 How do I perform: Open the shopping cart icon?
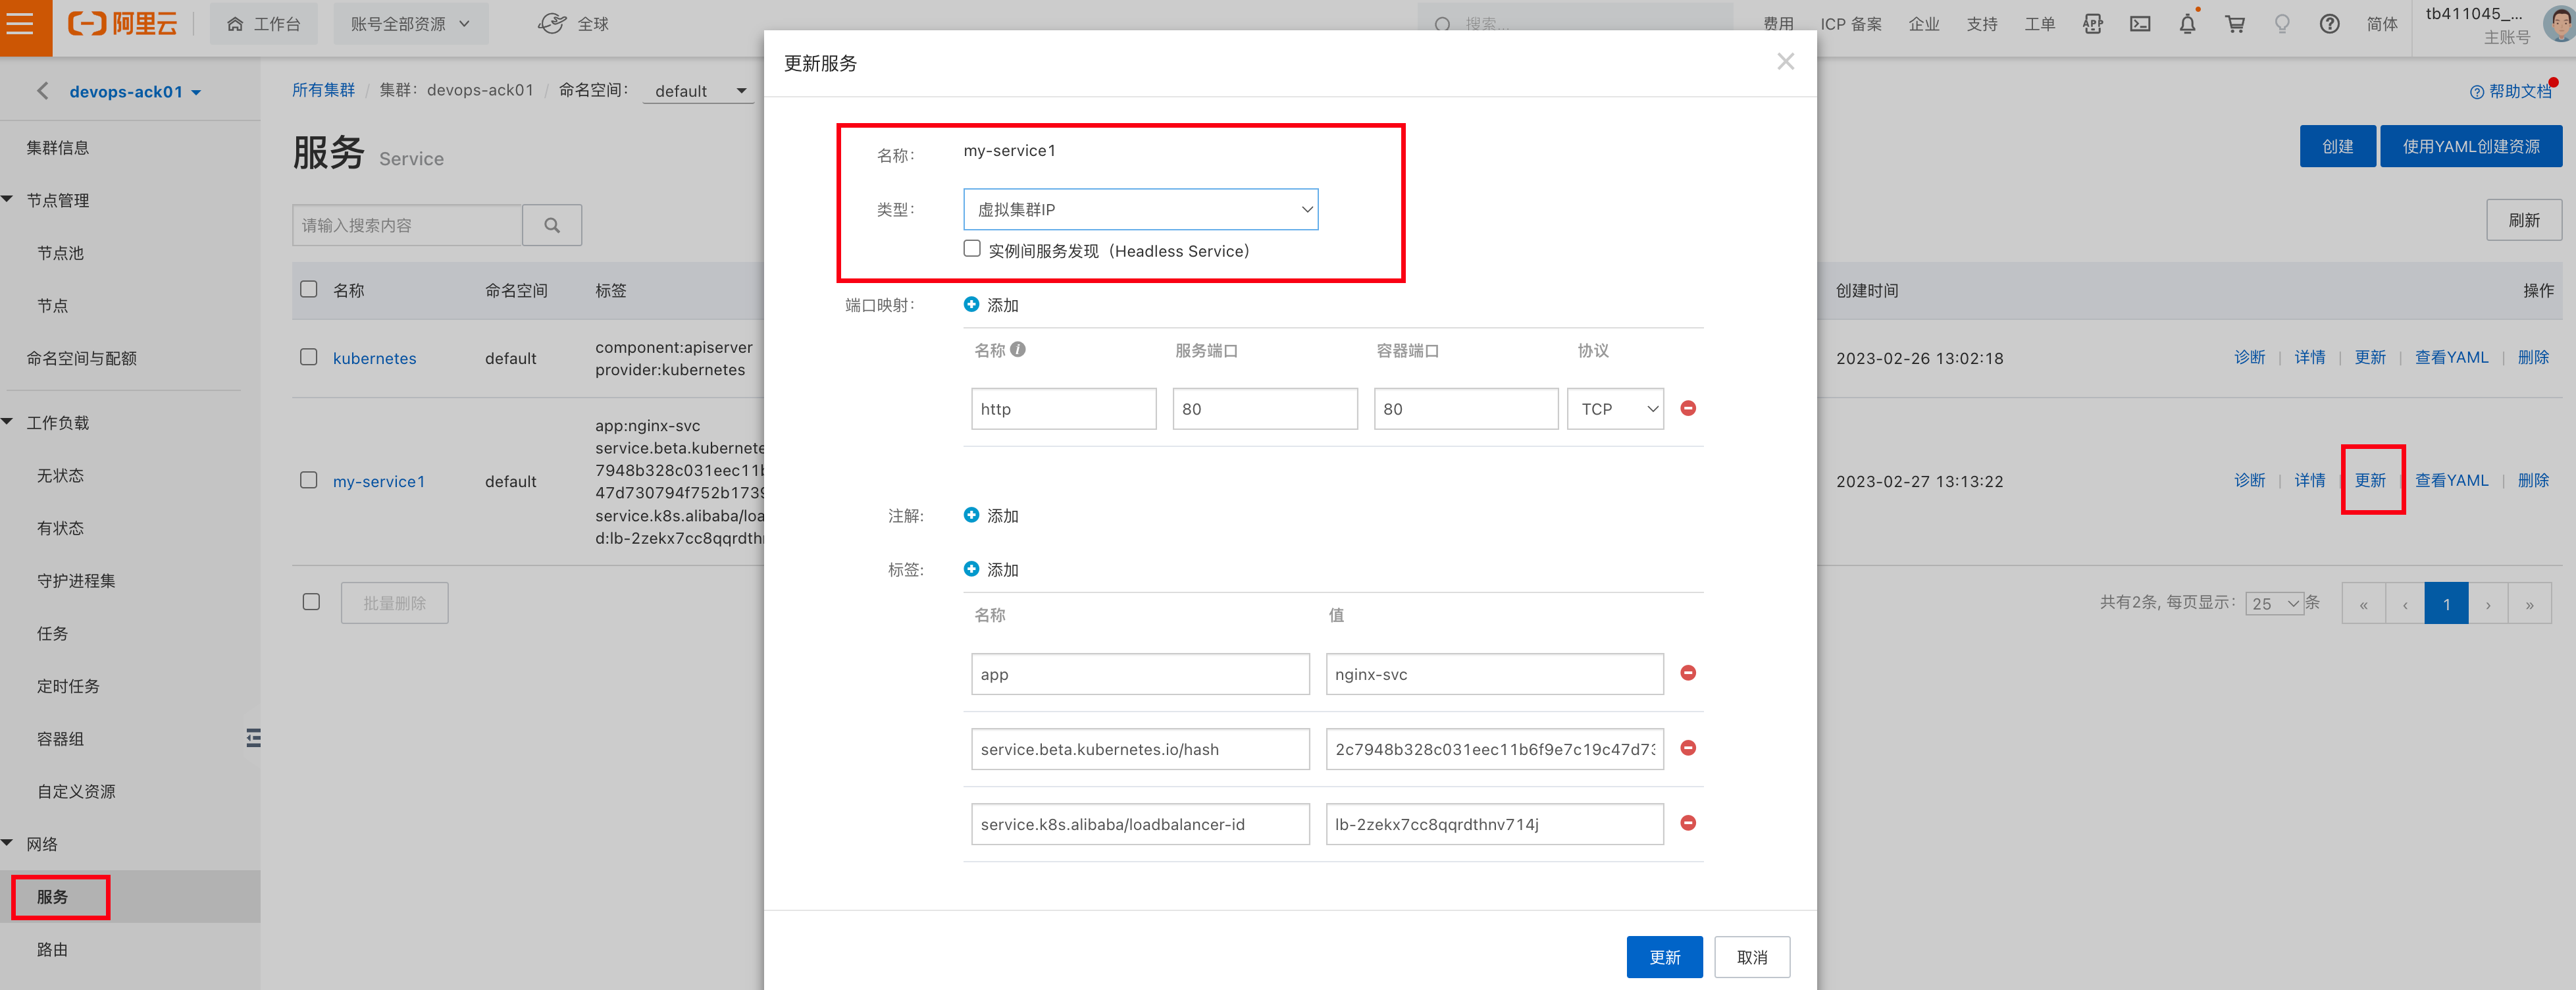(2235, 24)
